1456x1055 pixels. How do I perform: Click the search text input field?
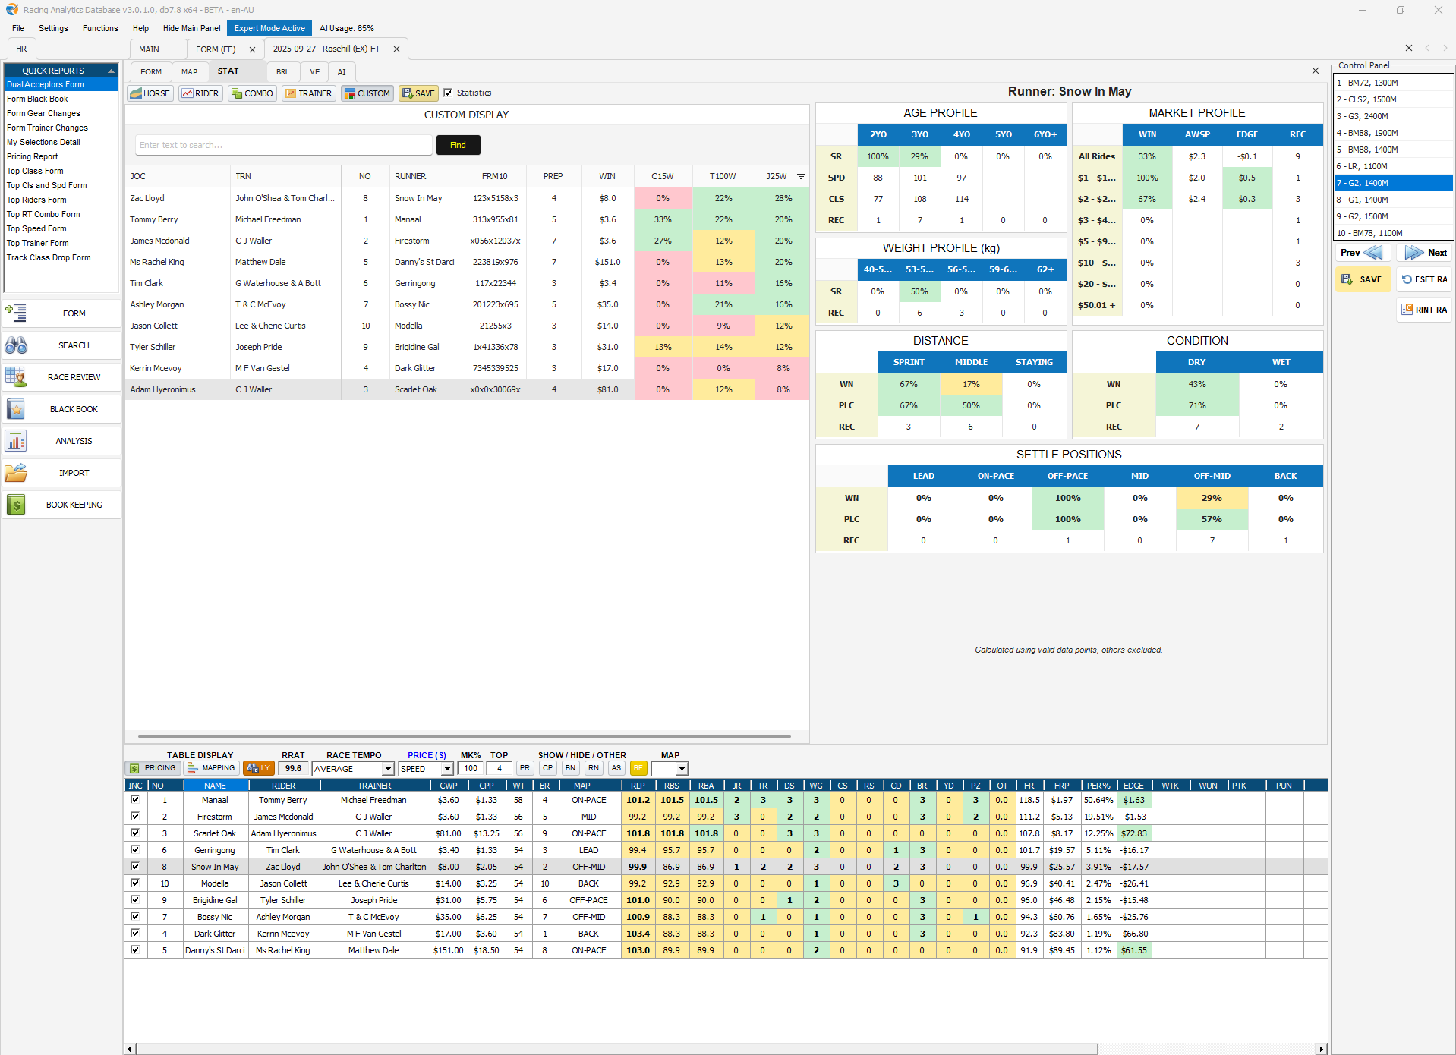[283, 145]
